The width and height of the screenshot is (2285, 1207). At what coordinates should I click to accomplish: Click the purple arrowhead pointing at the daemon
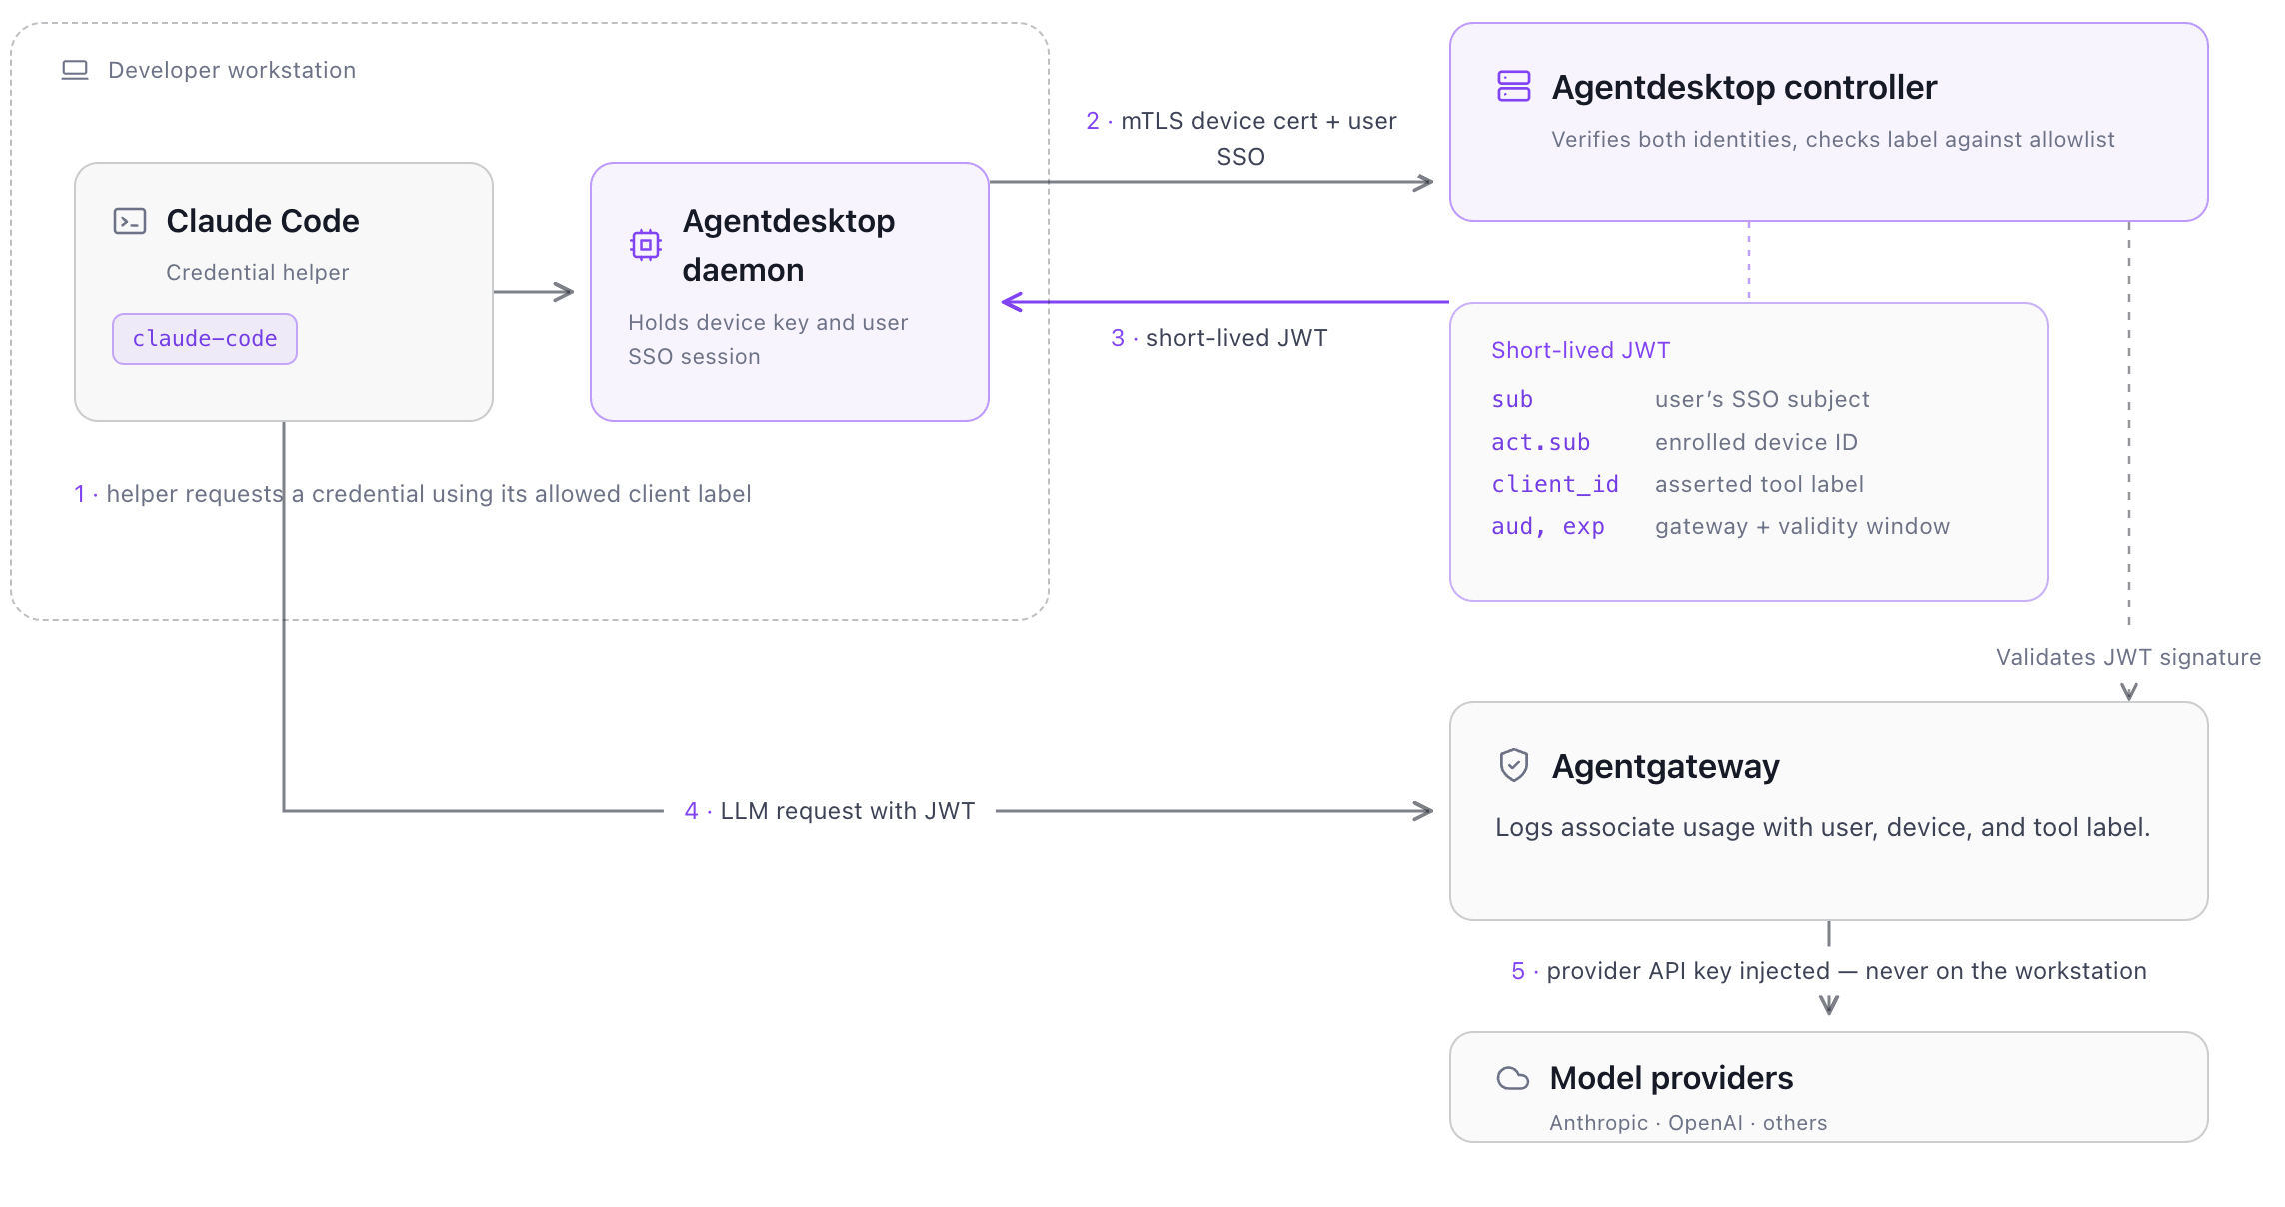pos(1012,301)
